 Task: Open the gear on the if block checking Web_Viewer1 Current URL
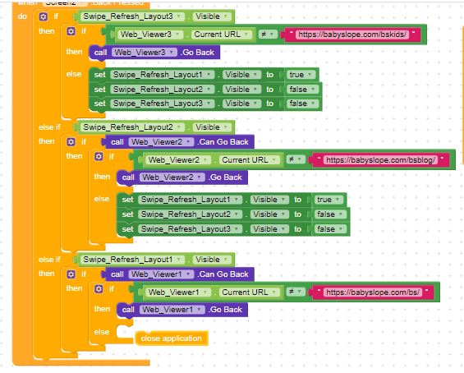[x=99, y=289]
